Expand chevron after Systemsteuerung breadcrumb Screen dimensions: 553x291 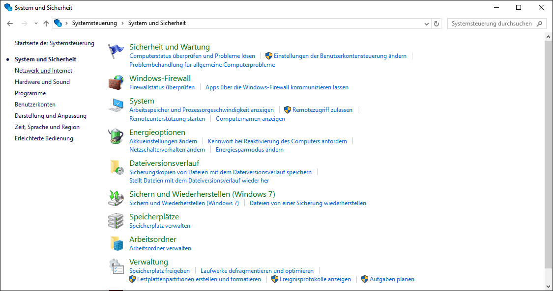(x=122, y=23)
